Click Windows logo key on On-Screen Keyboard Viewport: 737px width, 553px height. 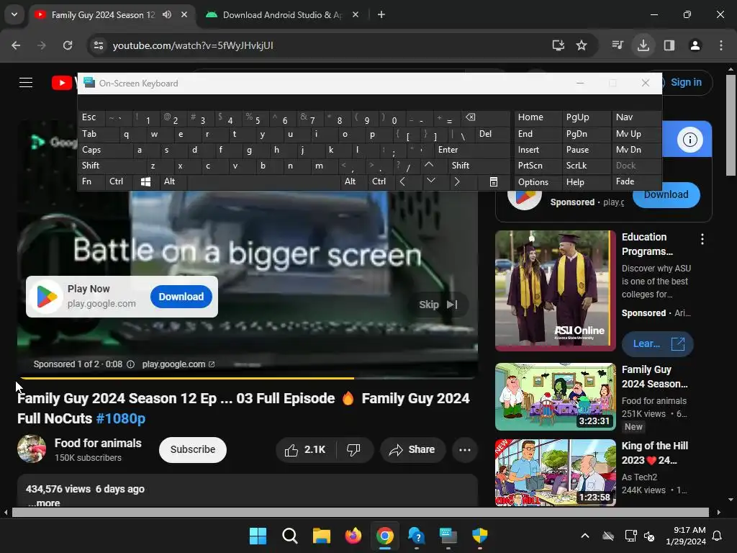click(x=145, y=181)
